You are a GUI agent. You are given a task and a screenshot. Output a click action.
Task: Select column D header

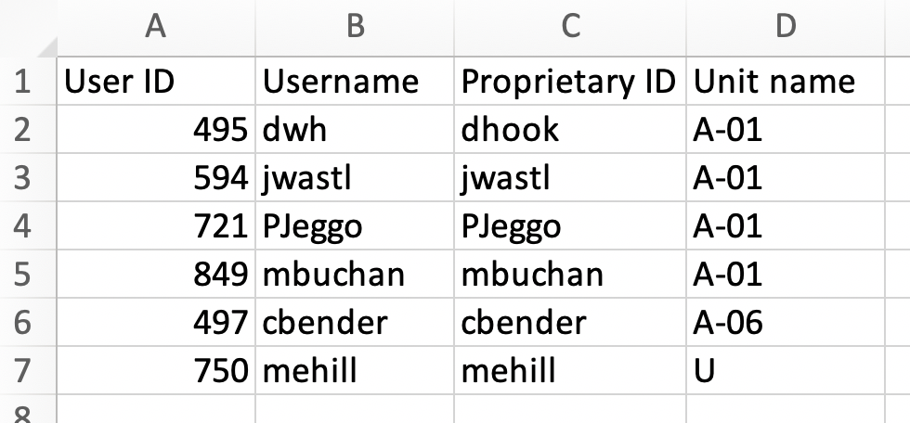click(x=786, y=27)
